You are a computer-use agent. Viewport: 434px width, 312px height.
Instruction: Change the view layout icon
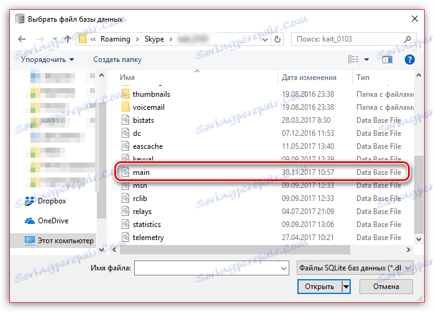point(353,60)
